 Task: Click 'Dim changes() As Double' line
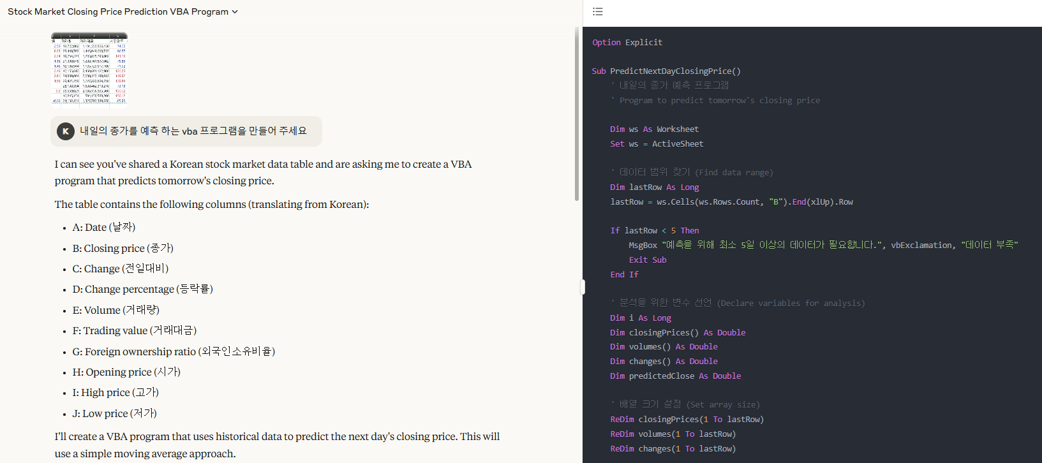[x=664, y=361]
